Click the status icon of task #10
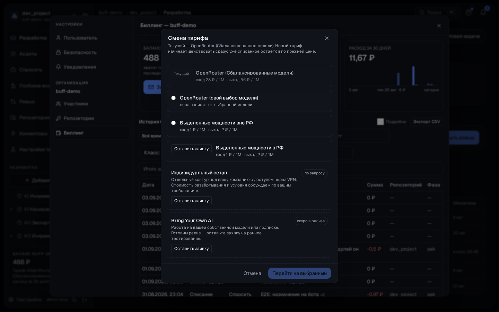 tap(19, 223)
